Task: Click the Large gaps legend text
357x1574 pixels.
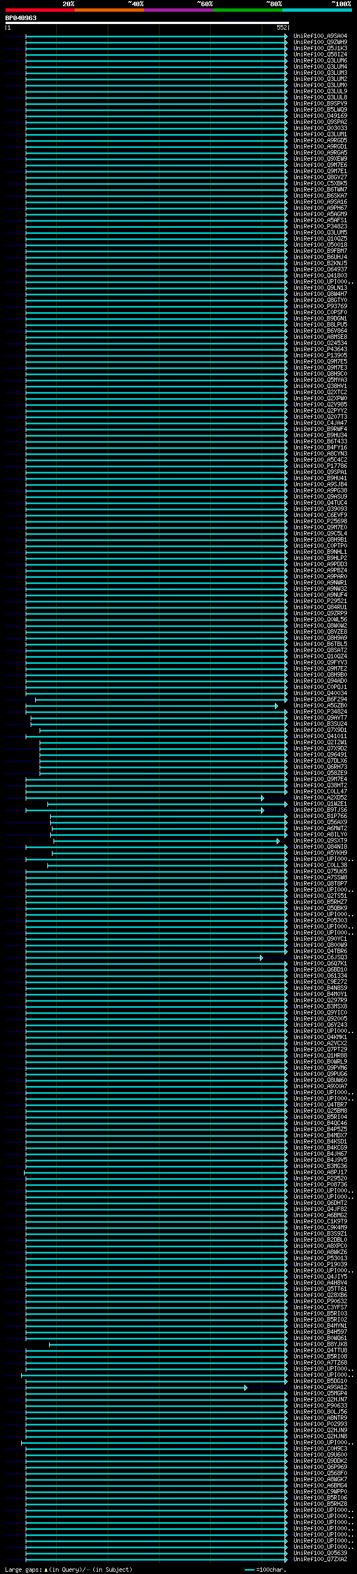Action: coord(69,1569)
